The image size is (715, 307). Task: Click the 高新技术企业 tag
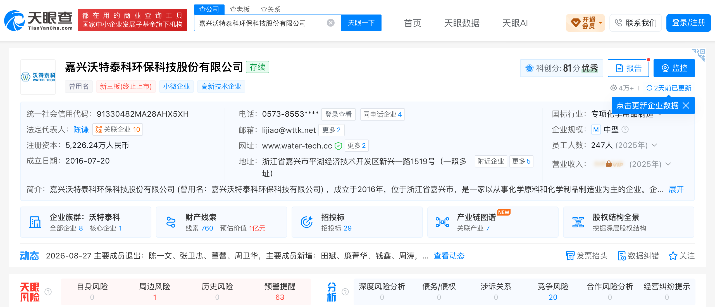coord(221,87)
